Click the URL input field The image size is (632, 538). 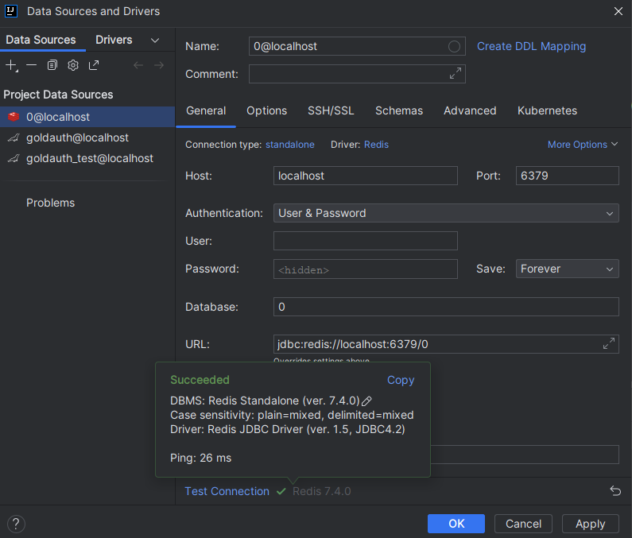446,344
